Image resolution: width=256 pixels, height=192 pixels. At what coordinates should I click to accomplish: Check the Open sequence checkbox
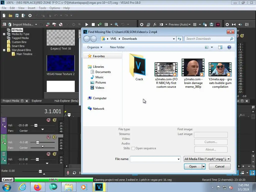click(x=133, y=148)
